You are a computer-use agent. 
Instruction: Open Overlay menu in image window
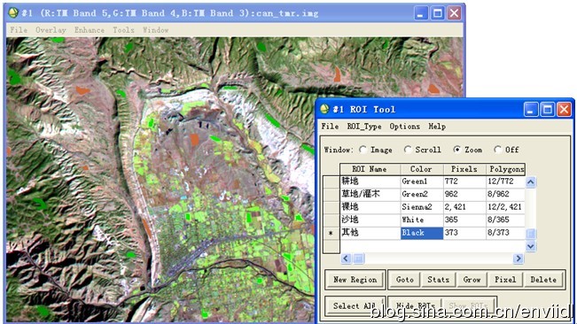pos(51,30)
